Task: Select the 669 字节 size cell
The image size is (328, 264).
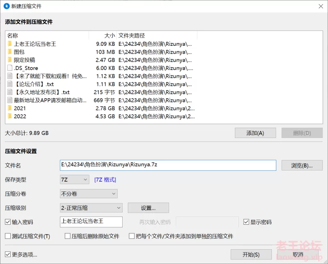Action: point(104,100)
